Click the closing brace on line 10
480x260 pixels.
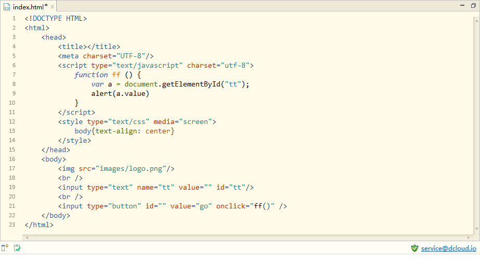pos(77,103)
